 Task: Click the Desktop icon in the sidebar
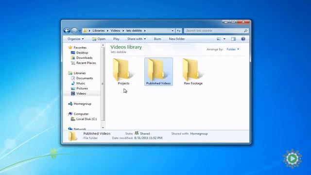[73, 52]
